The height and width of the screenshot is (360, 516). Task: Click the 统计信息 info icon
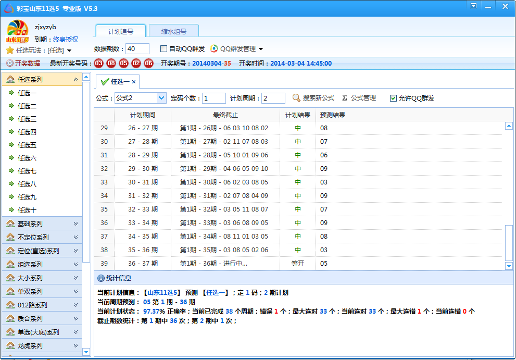pos(100,278)
